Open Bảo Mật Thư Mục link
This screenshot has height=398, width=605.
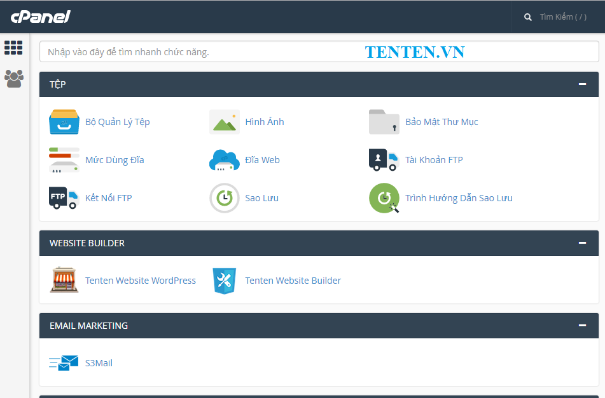(442, 122)
